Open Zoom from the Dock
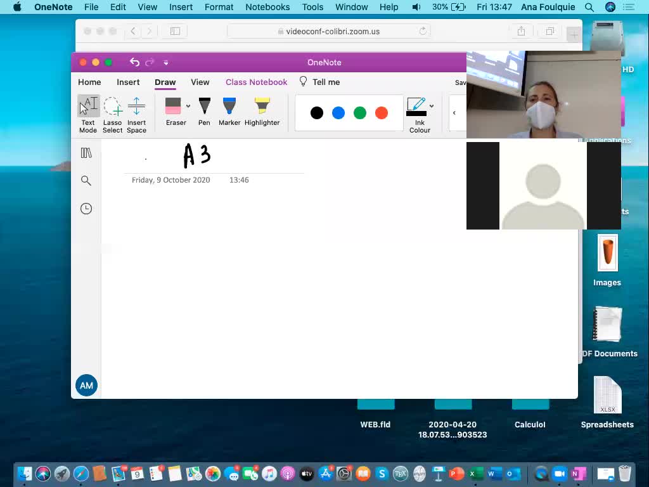The image size is (649, 487). [x=560, y=474]
